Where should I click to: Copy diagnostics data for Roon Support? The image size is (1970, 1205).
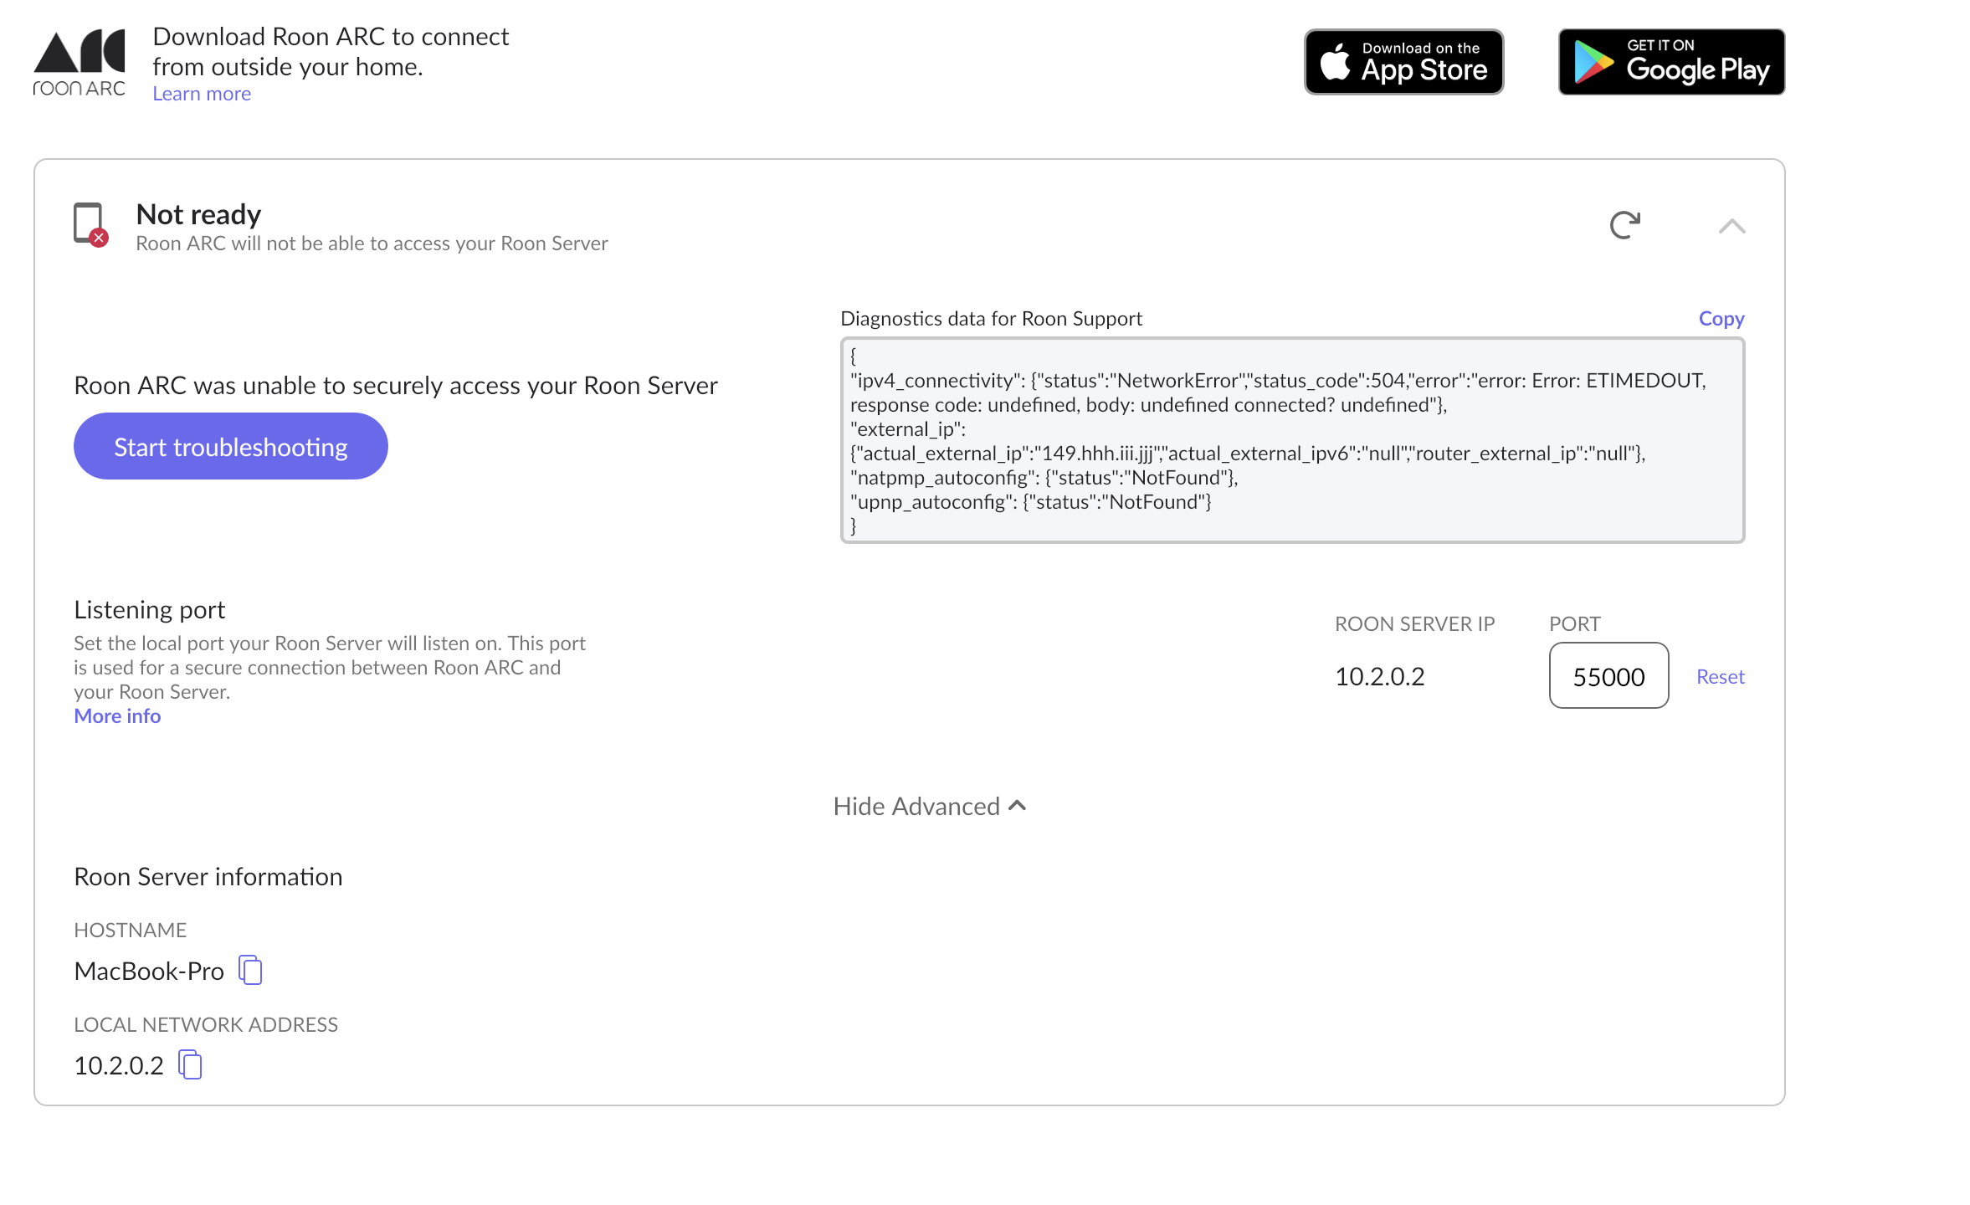click(1721, 318)
